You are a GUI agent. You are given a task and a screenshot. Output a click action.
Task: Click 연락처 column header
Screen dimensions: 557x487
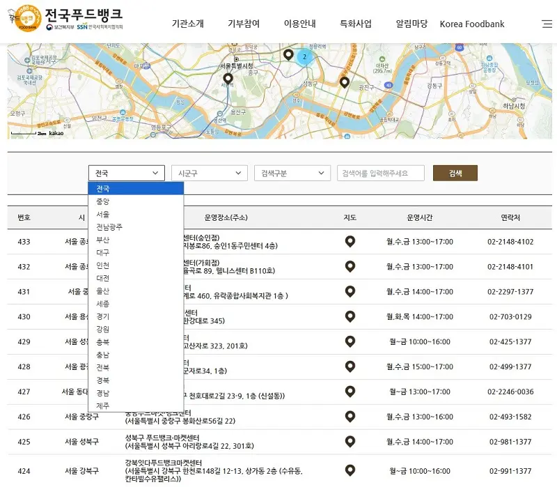coord(510,217)
